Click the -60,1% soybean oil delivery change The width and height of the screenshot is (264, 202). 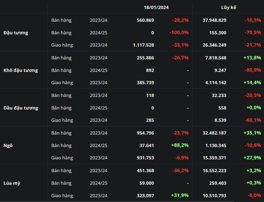click(x=253, y=120)
